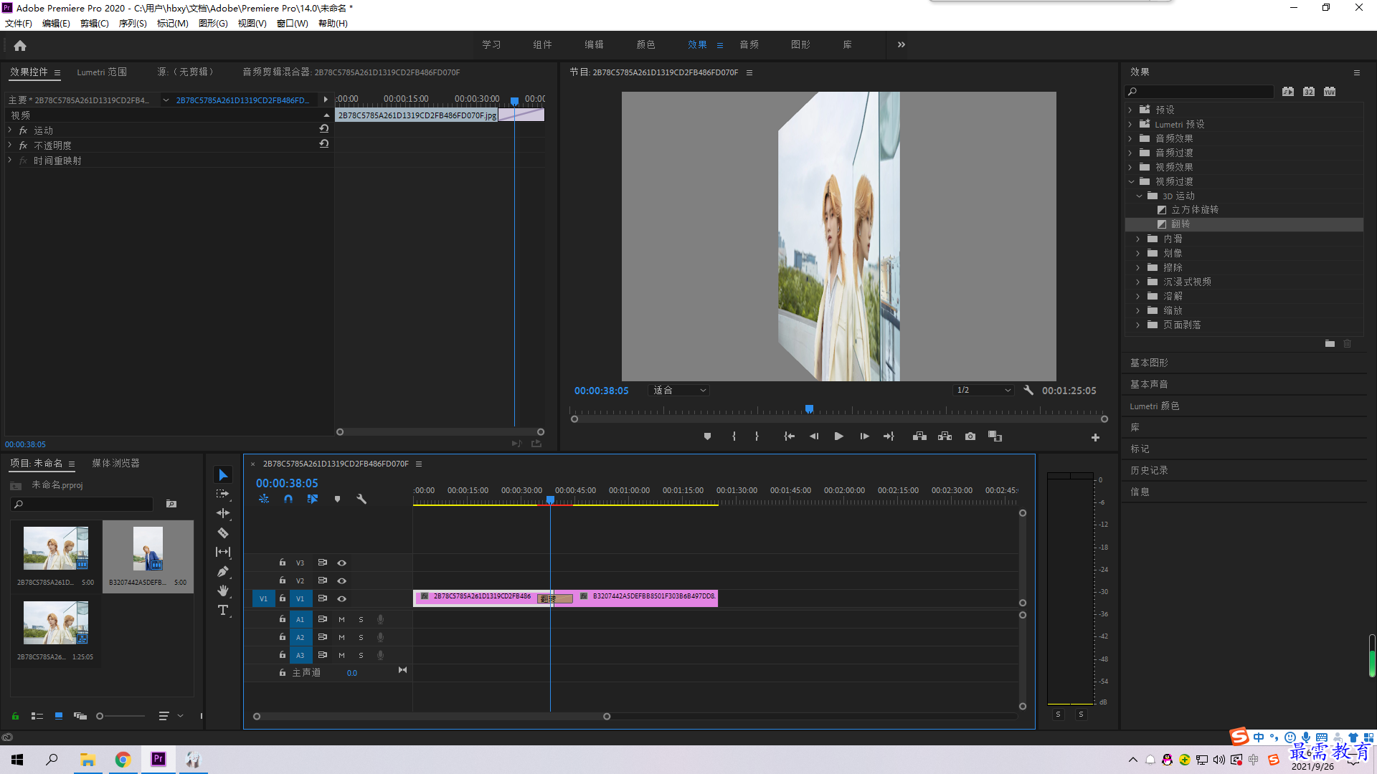Expand the 溶解 transitions folder
Screen dimensions: 1377x774
point(1138,296)
